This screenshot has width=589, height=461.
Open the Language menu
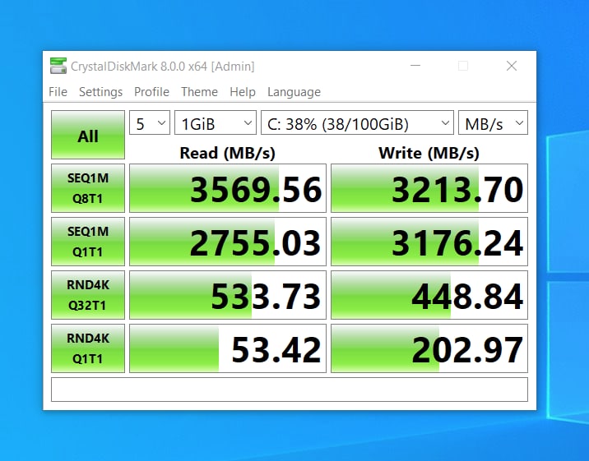[294, 92]
